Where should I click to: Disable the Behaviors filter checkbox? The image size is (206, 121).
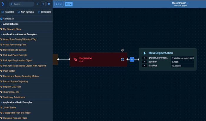39,12
